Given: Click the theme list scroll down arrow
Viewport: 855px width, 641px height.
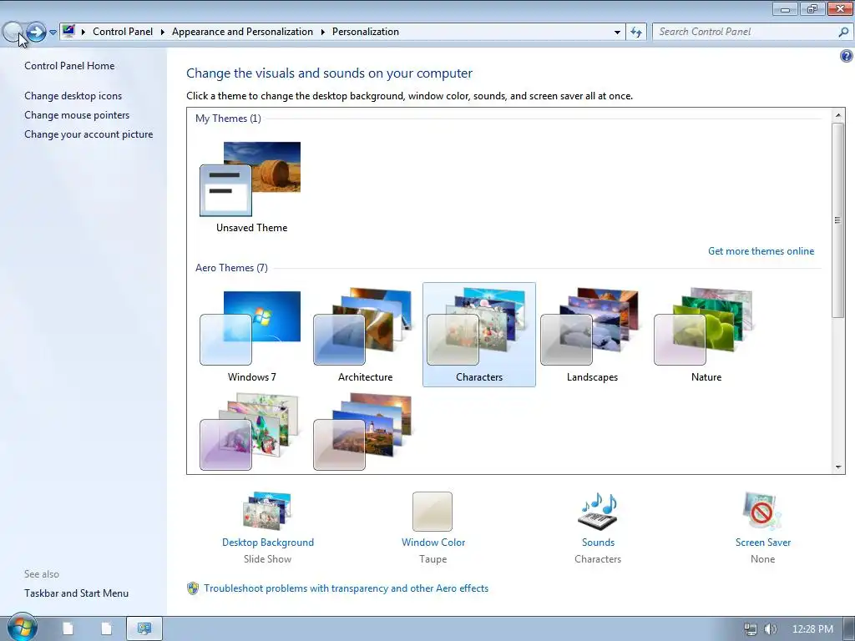Looking at the screenshot, I should [838, 467].
